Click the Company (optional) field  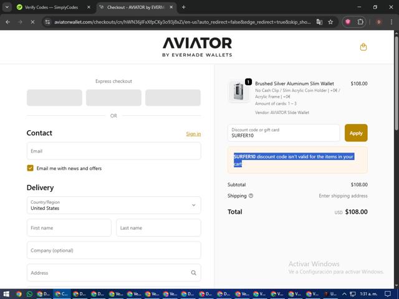pyautogui.click(x=113, y=250)
